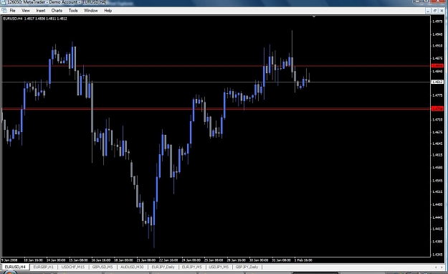
Task: Open the View menu
Action: 26,11
